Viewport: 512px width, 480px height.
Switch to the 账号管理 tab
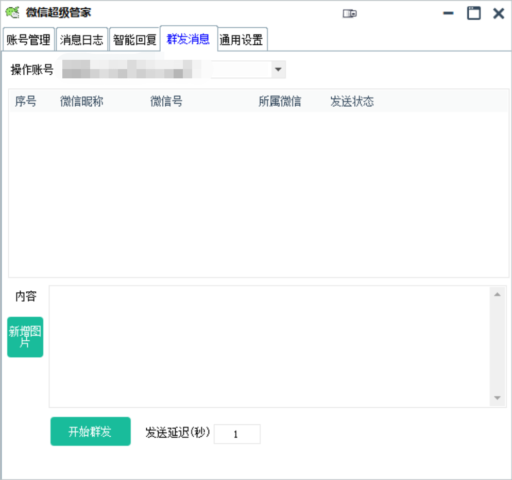pyautogui.click(x=29, y=40)
